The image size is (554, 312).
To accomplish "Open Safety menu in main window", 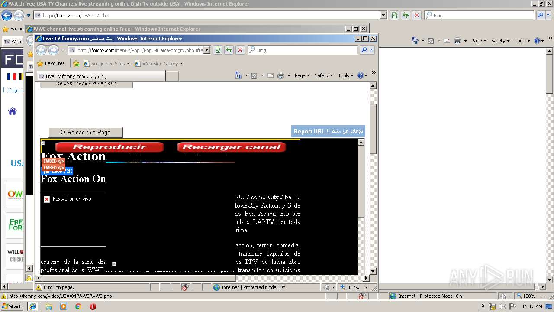I will tap(500, 41).
